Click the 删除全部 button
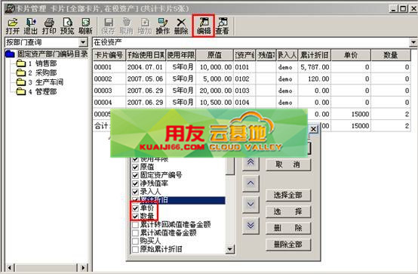Viewport: 418px width, 274px height. click(x=288, y=245)
